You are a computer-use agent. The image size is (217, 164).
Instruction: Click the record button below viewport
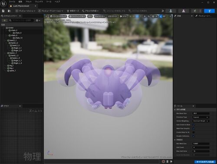coord(163,161)
